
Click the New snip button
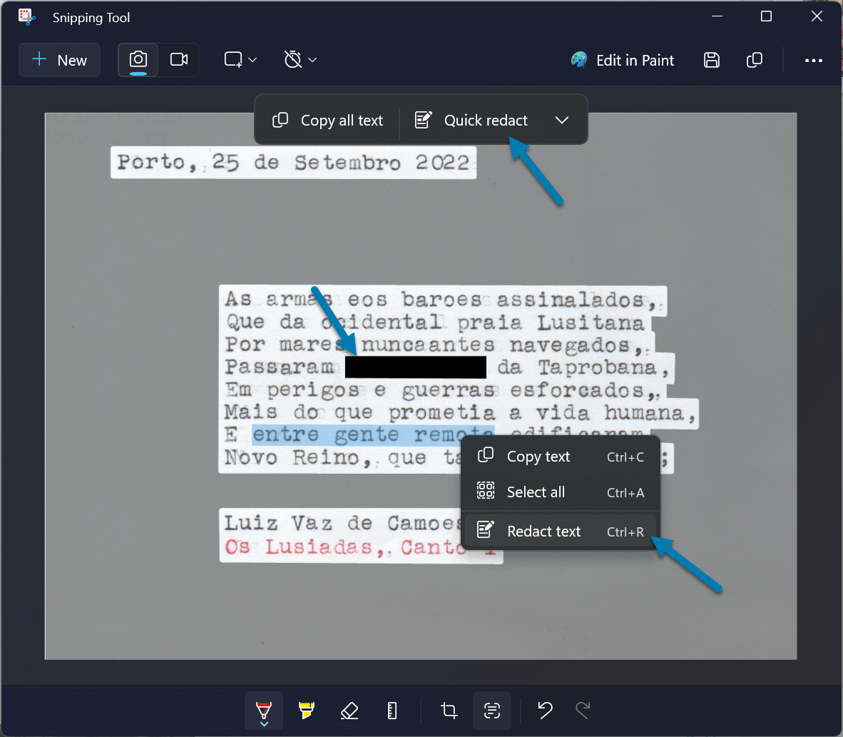(x=60, y=60)
